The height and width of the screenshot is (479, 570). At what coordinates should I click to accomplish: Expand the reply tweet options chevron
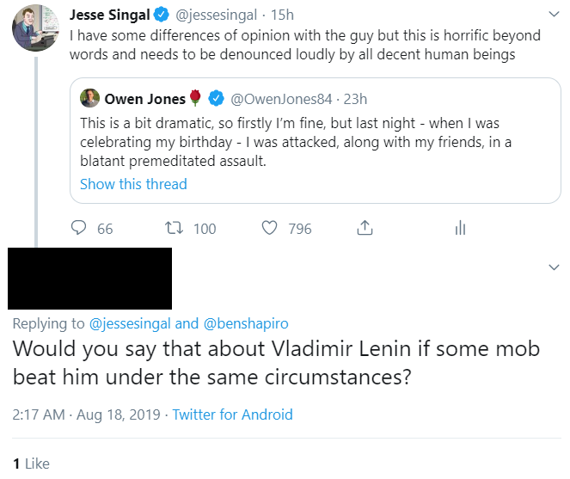click(553, 267)
